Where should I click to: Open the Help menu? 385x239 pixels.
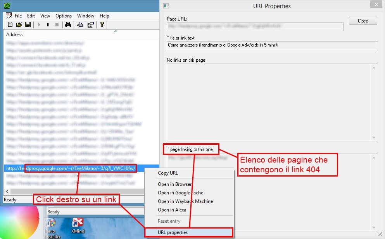pos(104,16)
